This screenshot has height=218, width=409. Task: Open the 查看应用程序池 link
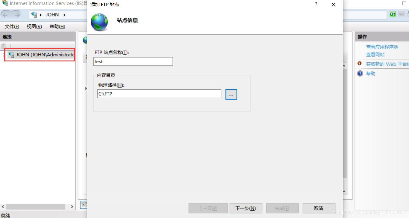(x=382, y=47)
